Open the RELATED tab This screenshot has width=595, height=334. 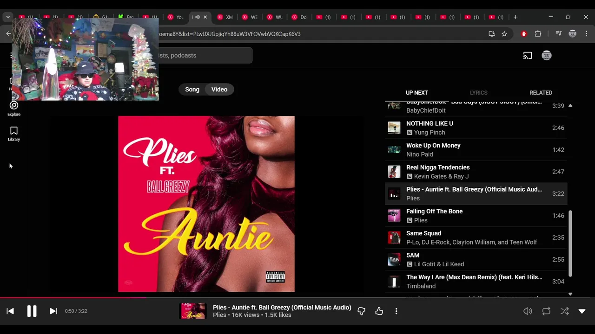coord(541,93)
